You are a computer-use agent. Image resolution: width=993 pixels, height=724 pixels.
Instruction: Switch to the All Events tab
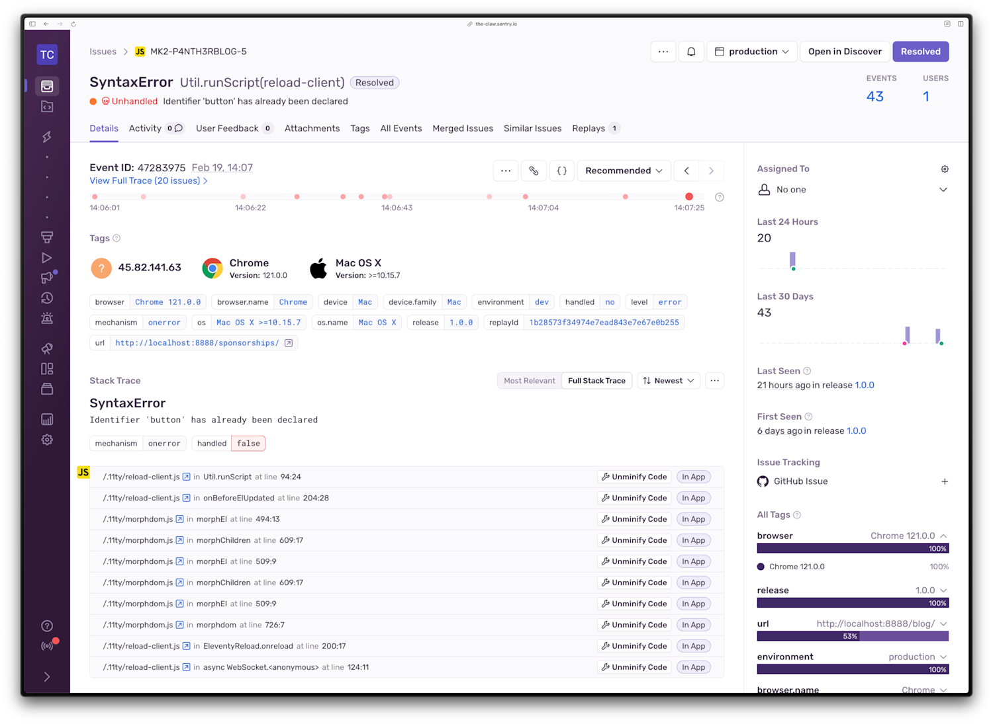(401, 128)
